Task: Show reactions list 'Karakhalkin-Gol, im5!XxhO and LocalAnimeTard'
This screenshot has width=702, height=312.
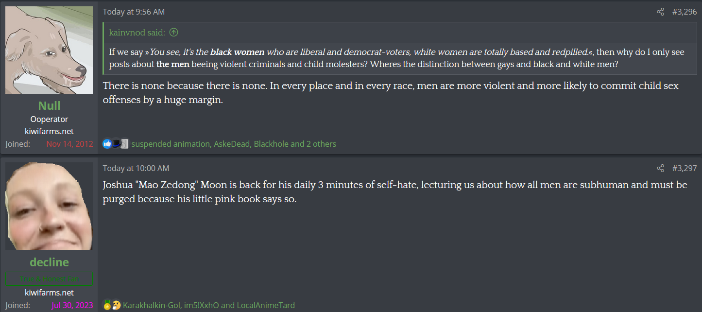Action: 209,305
